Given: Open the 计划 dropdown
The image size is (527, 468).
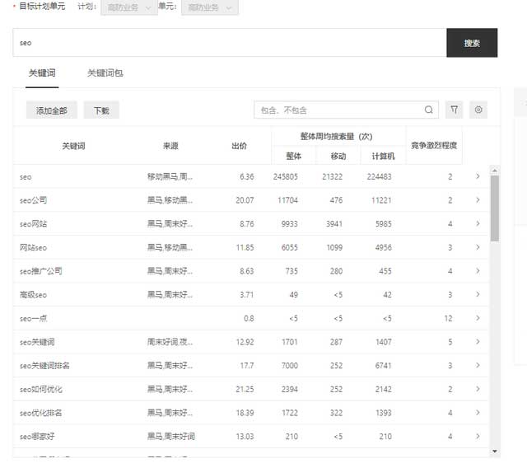Looking at the screenshot, I should (128, 7).
